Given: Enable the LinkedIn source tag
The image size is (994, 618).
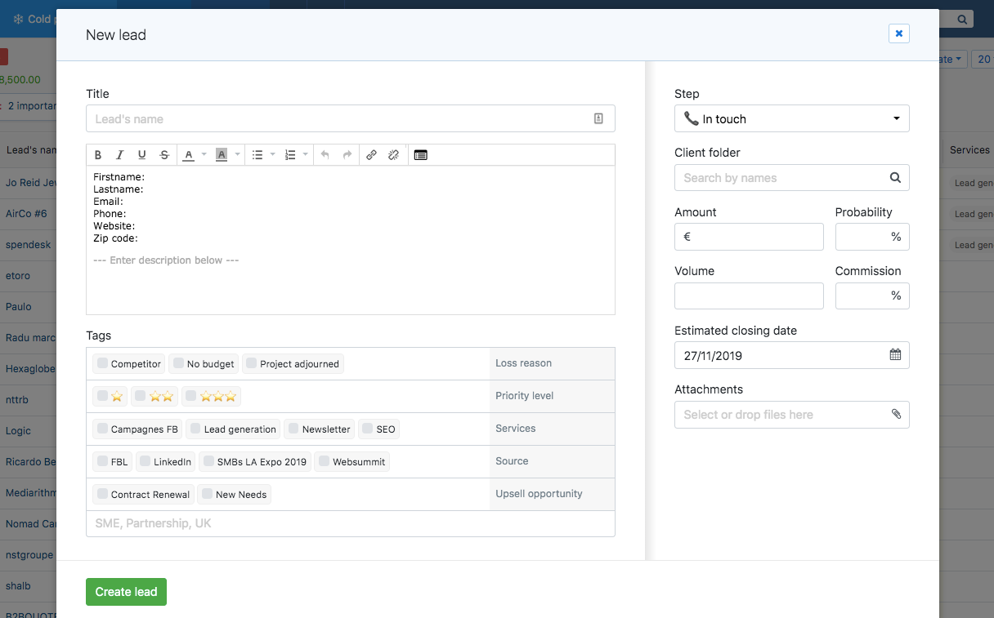Looking at the screenshot, I should [145, 461].
